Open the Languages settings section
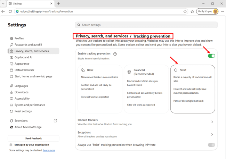This screenshot has height=159, width=226. (x=33, y=86)
